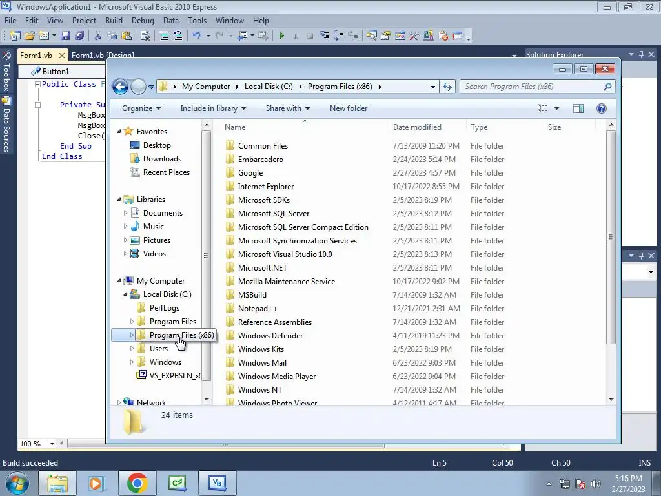Sort by Name column header

[x=305, y=127]
